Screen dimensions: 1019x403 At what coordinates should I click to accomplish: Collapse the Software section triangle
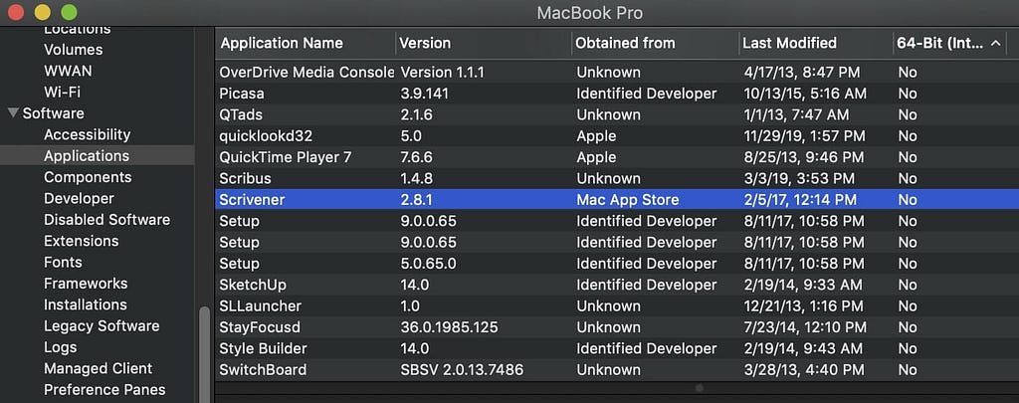[x=13, y=113]
